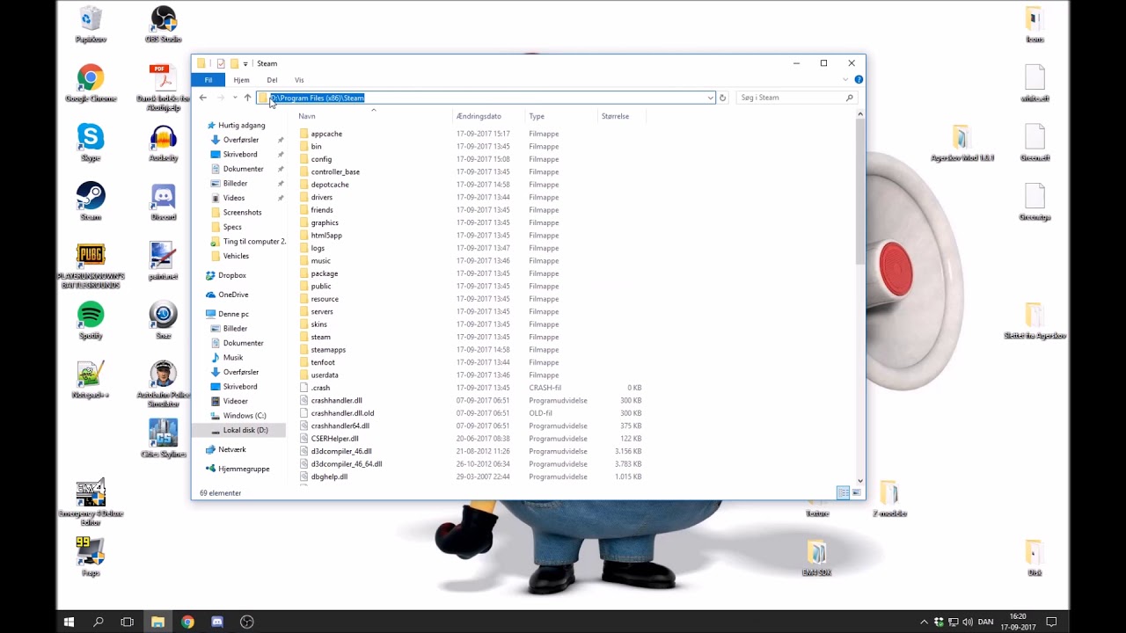The width and height of the screenshot is (1126, 633).
Task: Click the Explorer help question-mark icon
Action: [859, 80]
